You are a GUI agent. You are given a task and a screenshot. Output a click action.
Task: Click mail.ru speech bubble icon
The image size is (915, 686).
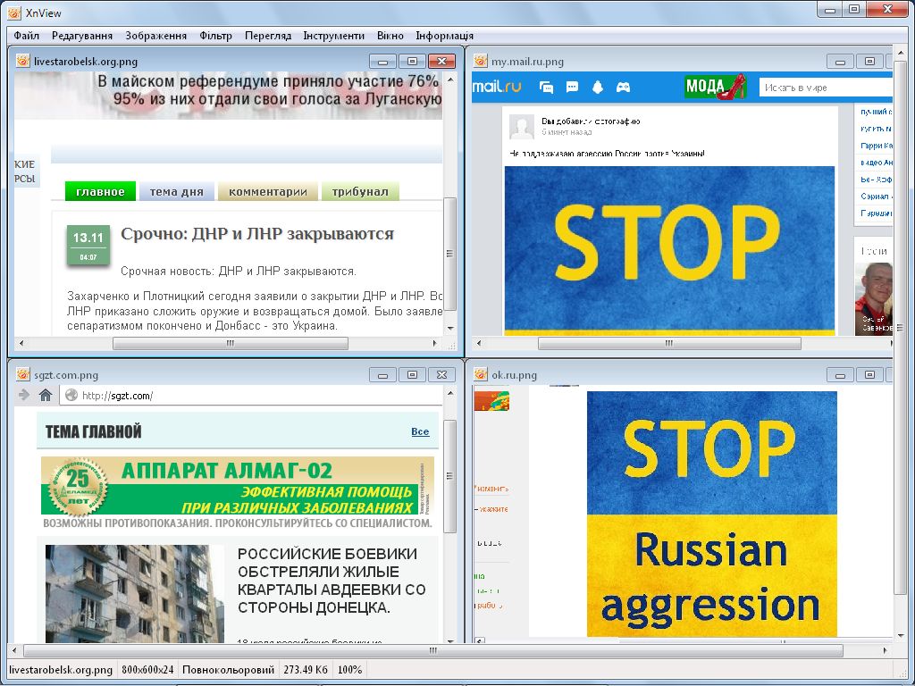[x=572, y=88]
